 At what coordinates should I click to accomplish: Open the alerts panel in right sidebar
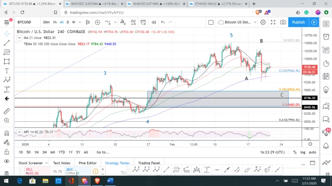tap(326, 37)
